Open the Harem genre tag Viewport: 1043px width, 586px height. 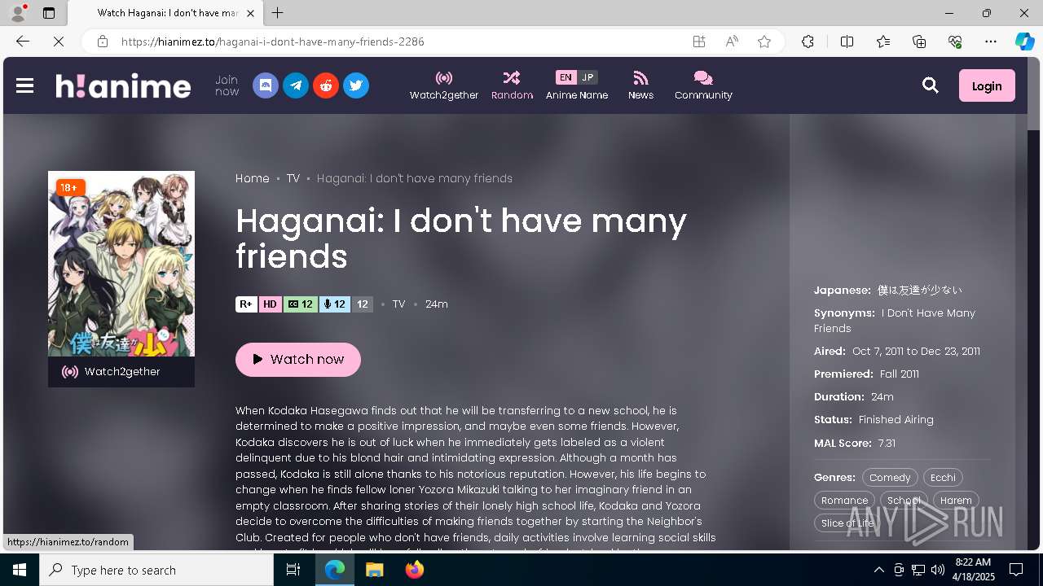956,501
